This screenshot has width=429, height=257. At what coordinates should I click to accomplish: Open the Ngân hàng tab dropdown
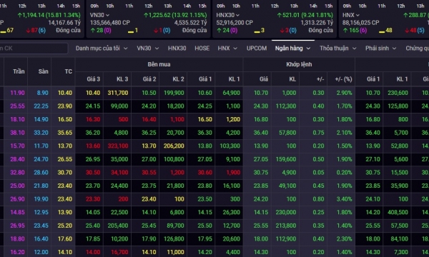292,49
